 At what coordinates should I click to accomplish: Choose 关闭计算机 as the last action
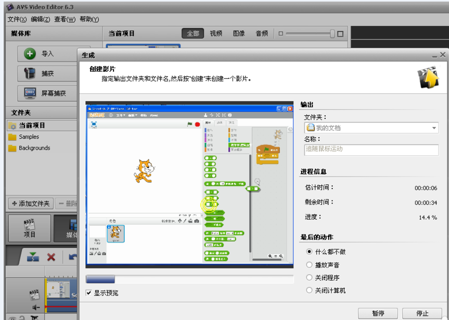(x=310, y=290)
